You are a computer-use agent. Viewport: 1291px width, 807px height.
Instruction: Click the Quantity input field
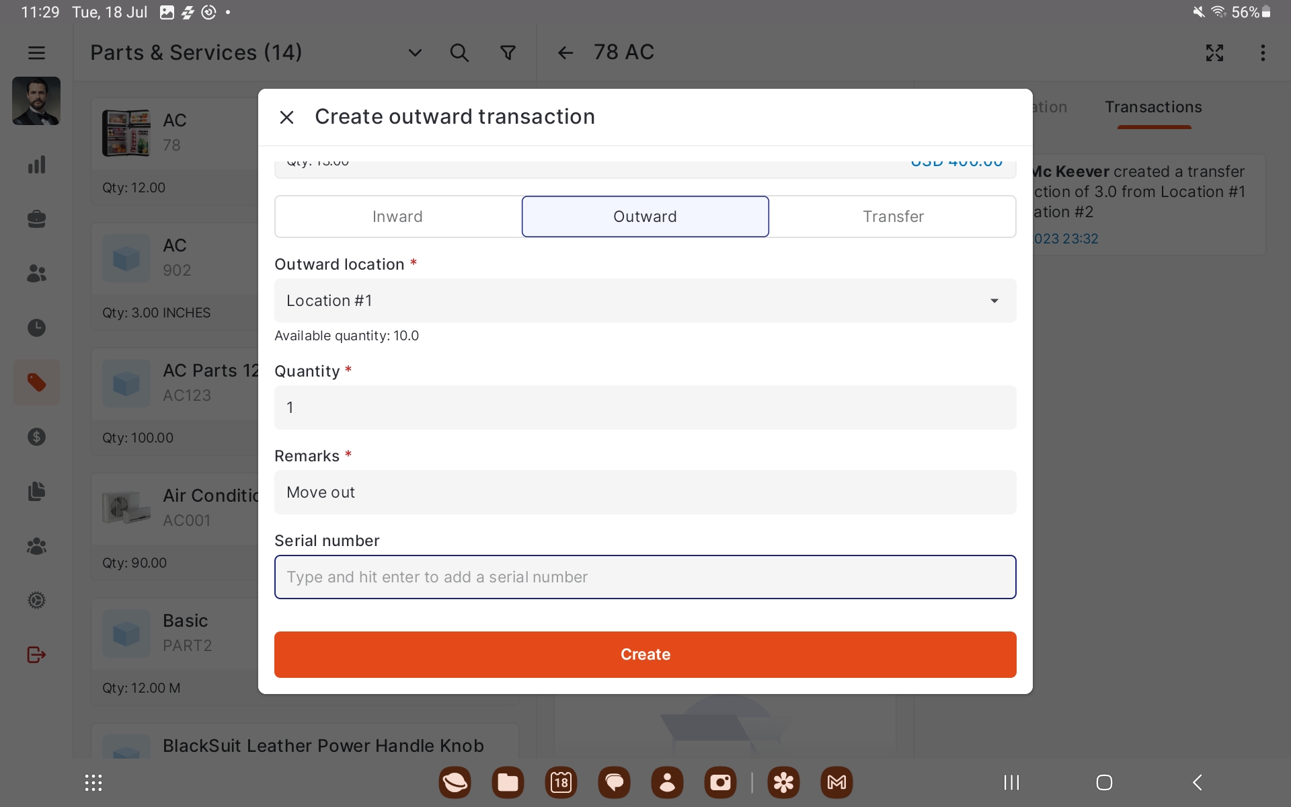click(645, 408)
